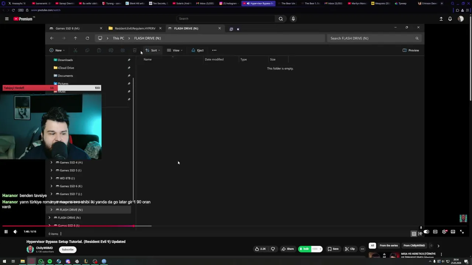Switch to Resident.Evil.Requiem.HYPERV Explorer tab
The image size is (472, 265).
pos(135,28)
